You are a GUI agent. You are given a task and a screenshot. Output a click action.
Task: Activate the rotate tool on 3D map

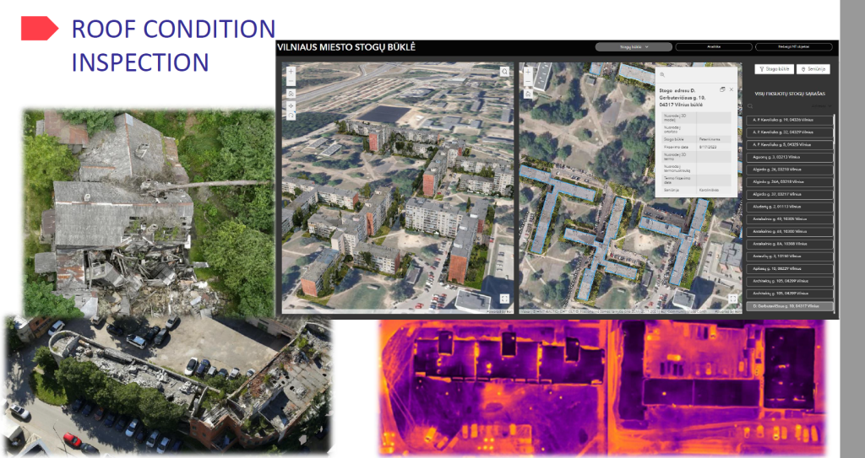[291, 116]
